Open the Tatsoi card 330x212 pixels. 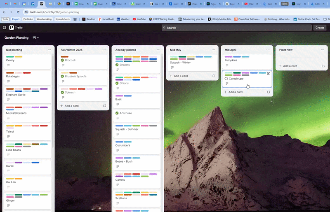[x=28, y=132]
